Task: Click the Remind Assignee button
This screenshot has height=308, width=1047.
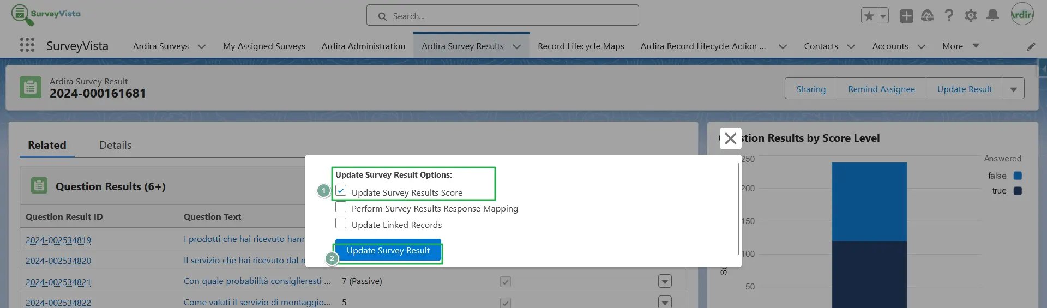Action: click(881, 89)
